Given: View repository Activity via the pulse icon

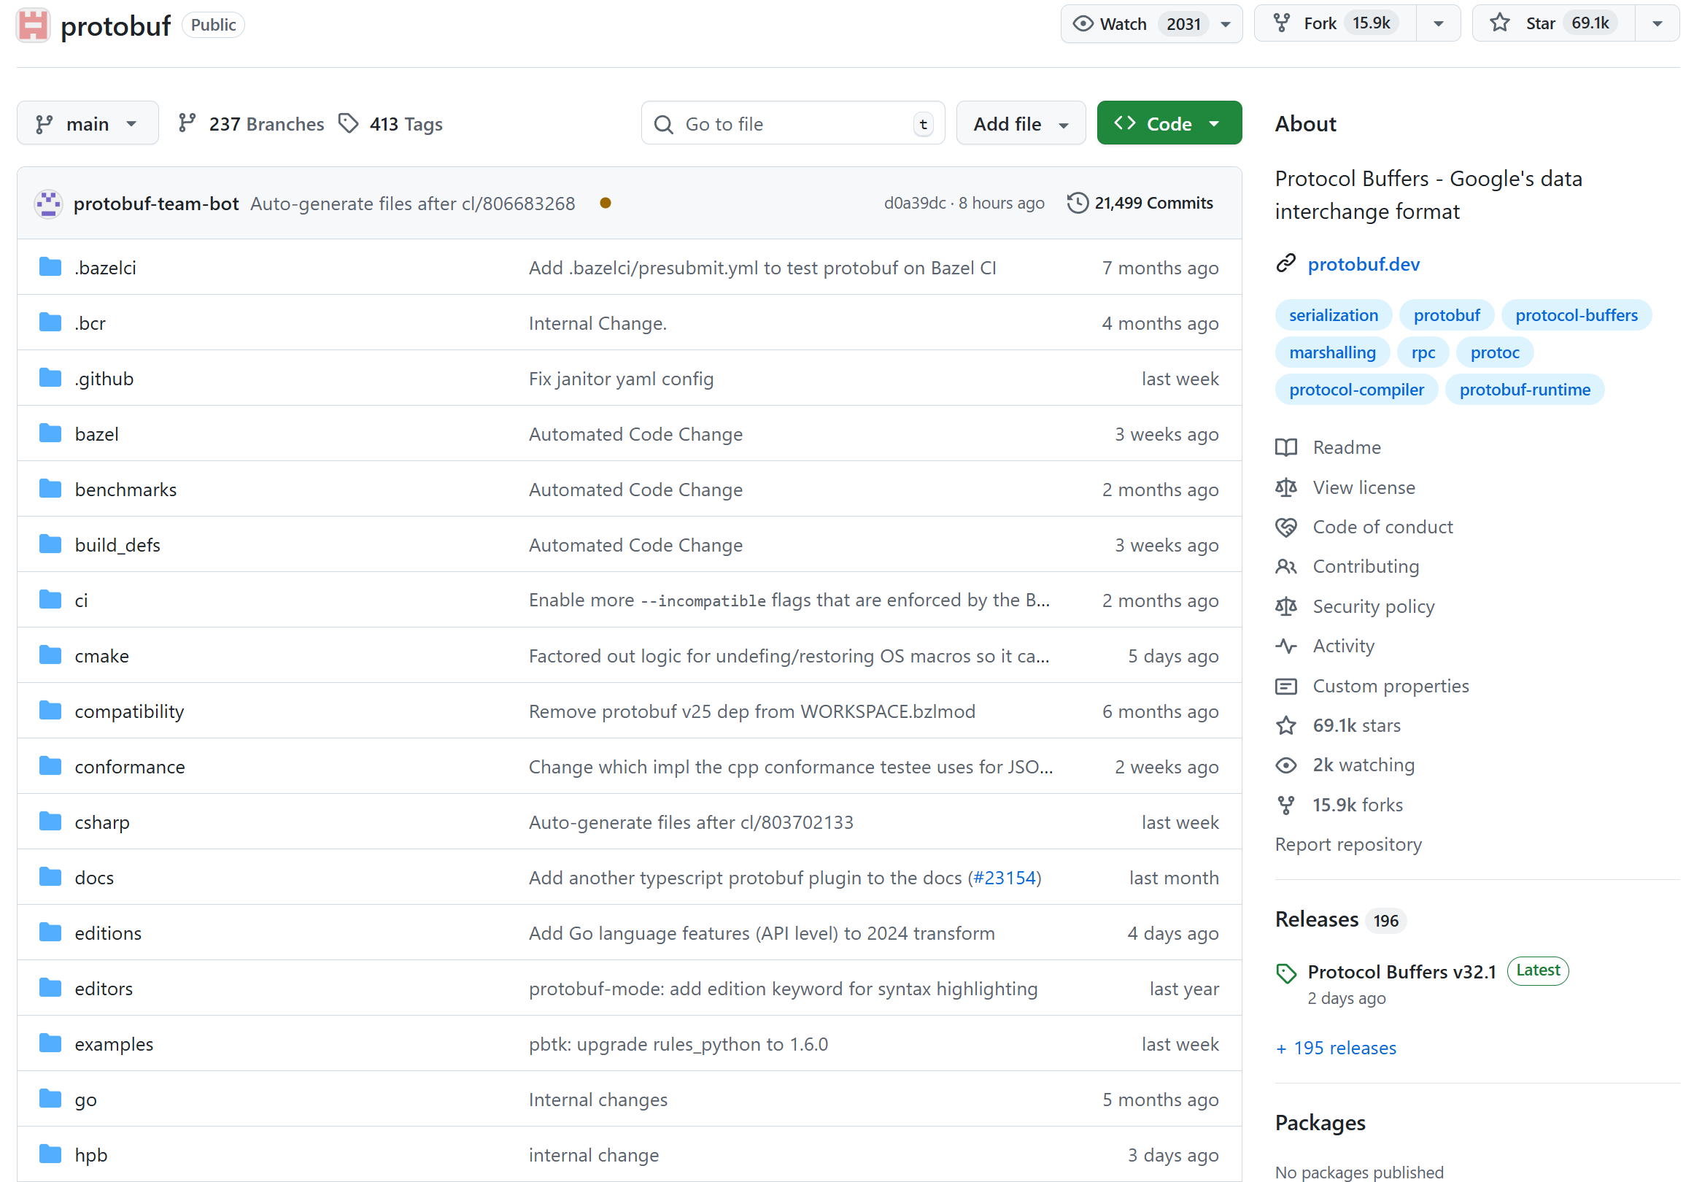Looking at the screenshot, I should (x=1287, y=646).
